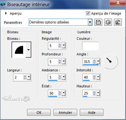The width and height of the screenshot is (126, 120).
Task: Click the Régularité value field
Action: pos(53,46)
